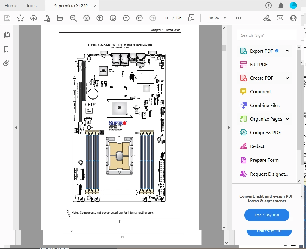Expand the Organize Pages options
The width and height of the screenshot is (306, 249).
click(287, 119)
